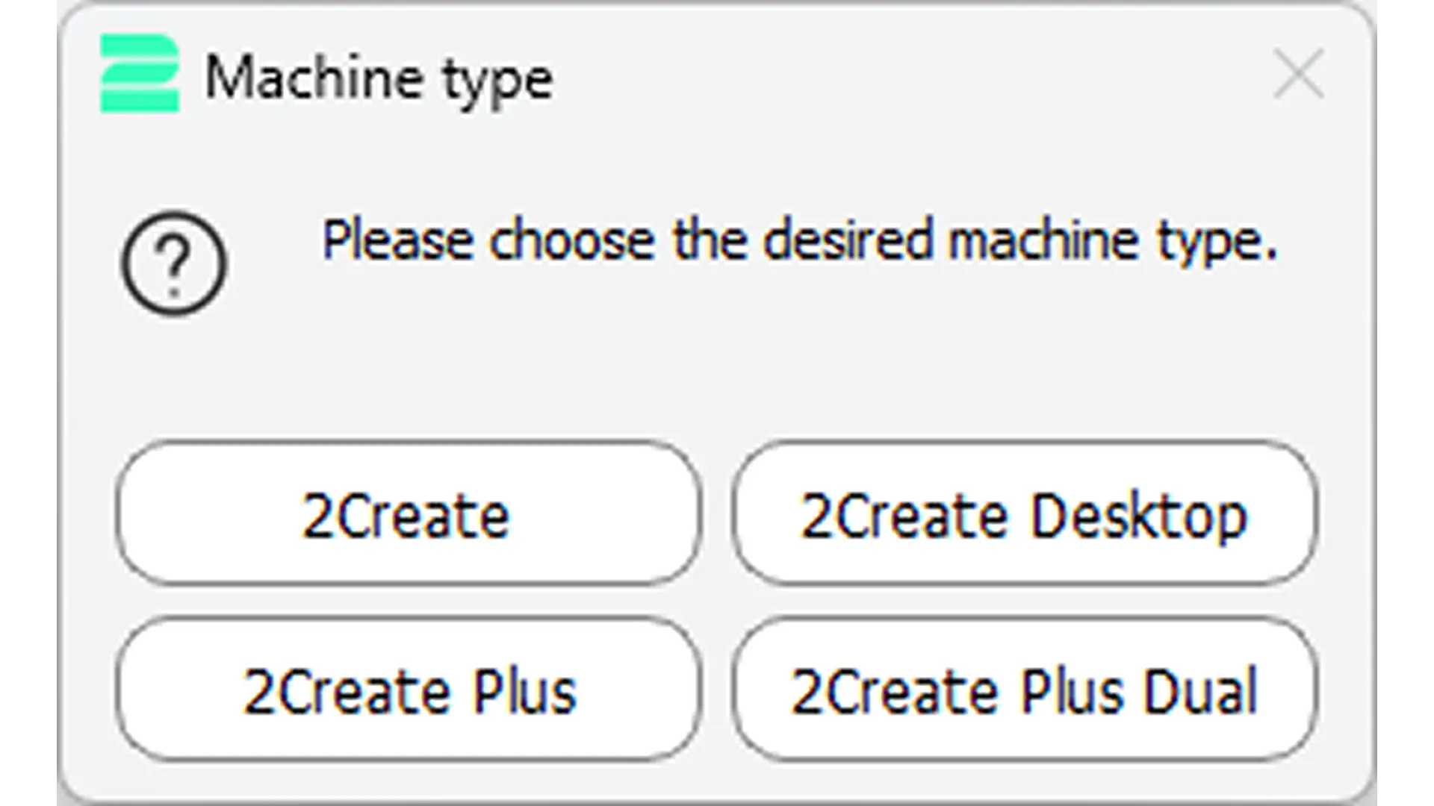The height and width of the screenshot is (806, 1434).
Task: Close the Machine type dialog
Action: coord(1299,74)
